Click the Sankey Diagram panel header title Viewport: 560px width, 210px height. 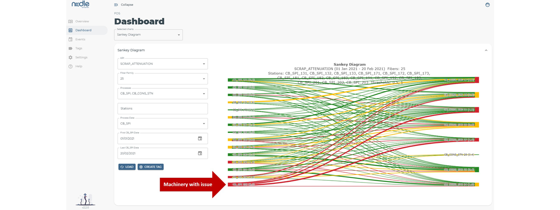131,50
